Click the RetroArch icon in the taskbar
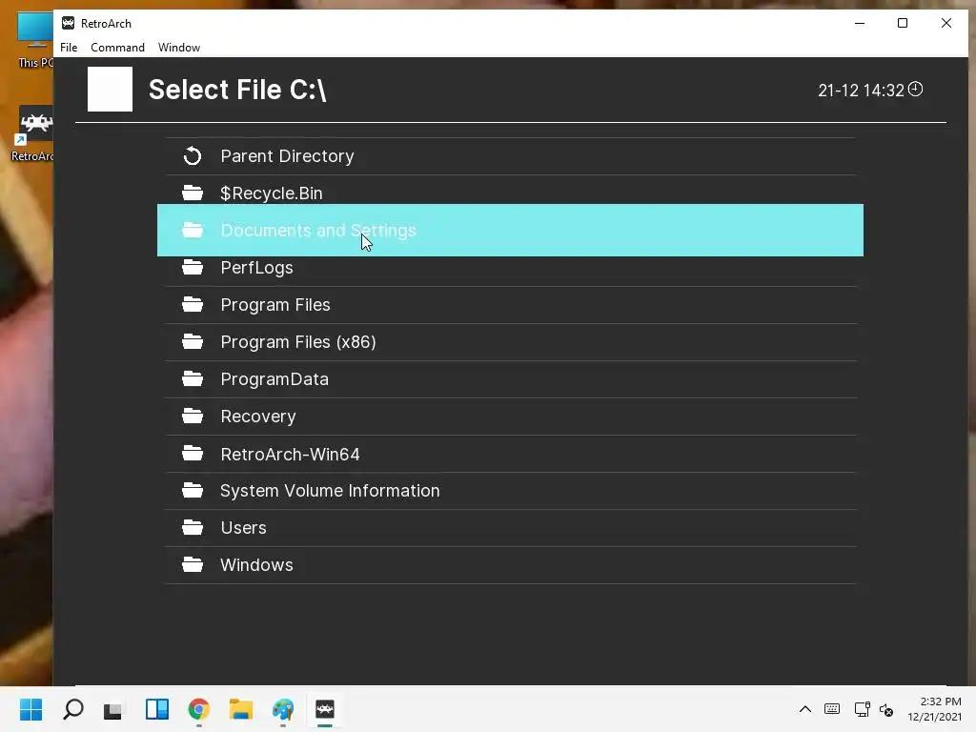This screenshot has height=732, width=976. (325, 709)
